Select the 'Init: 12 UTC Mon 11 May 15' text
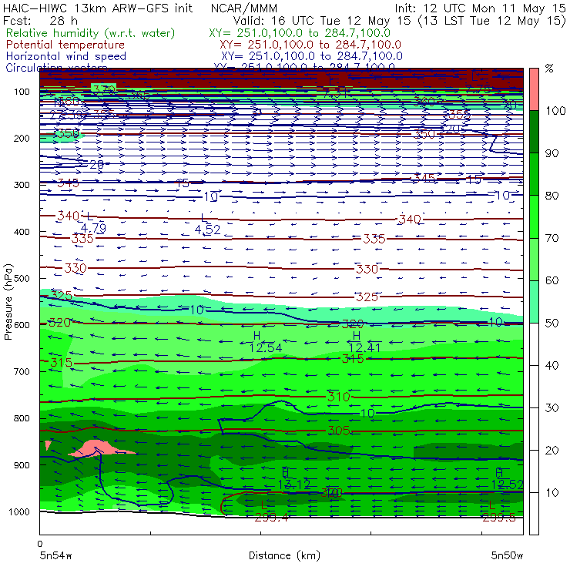Image resolution: width=570 pixels, height=570 pixels. point(480,8)
